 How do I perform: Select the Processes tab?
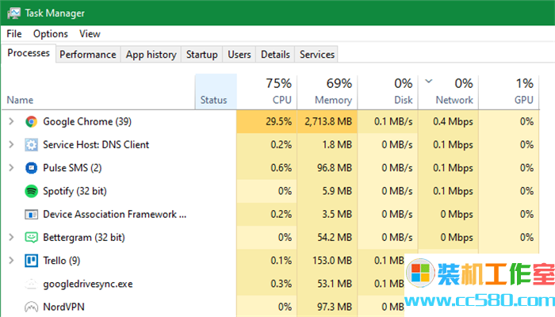(29, 53)
